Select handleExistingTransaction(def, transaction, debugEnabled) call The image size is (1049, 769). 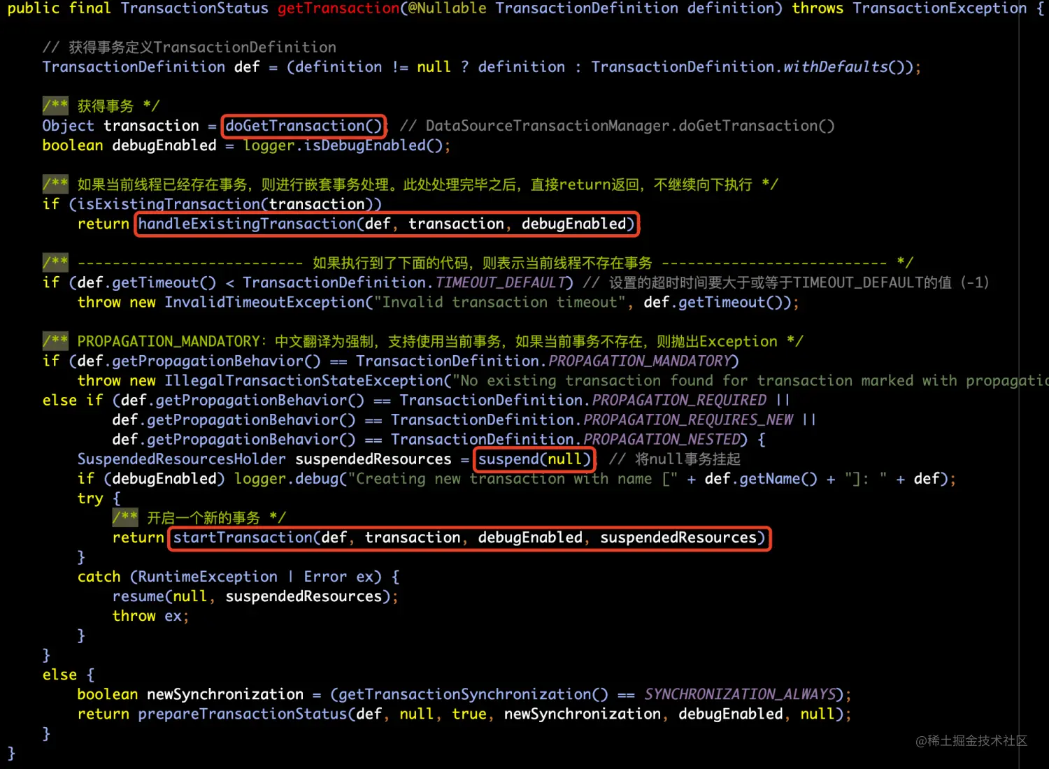click(x=386, y=224)
